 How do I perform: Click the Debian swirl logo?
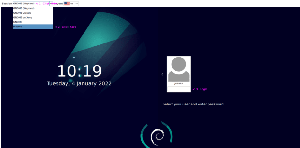[x=157, y=136]
